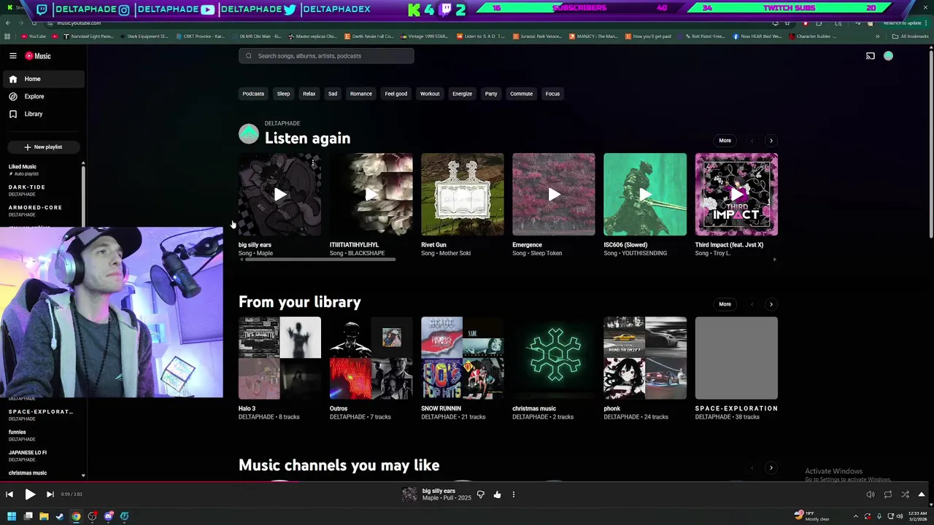Screen dimensions: 934x525
Task: Play the Rivet Gun song thumbnail
Action: tap(462, 194)
